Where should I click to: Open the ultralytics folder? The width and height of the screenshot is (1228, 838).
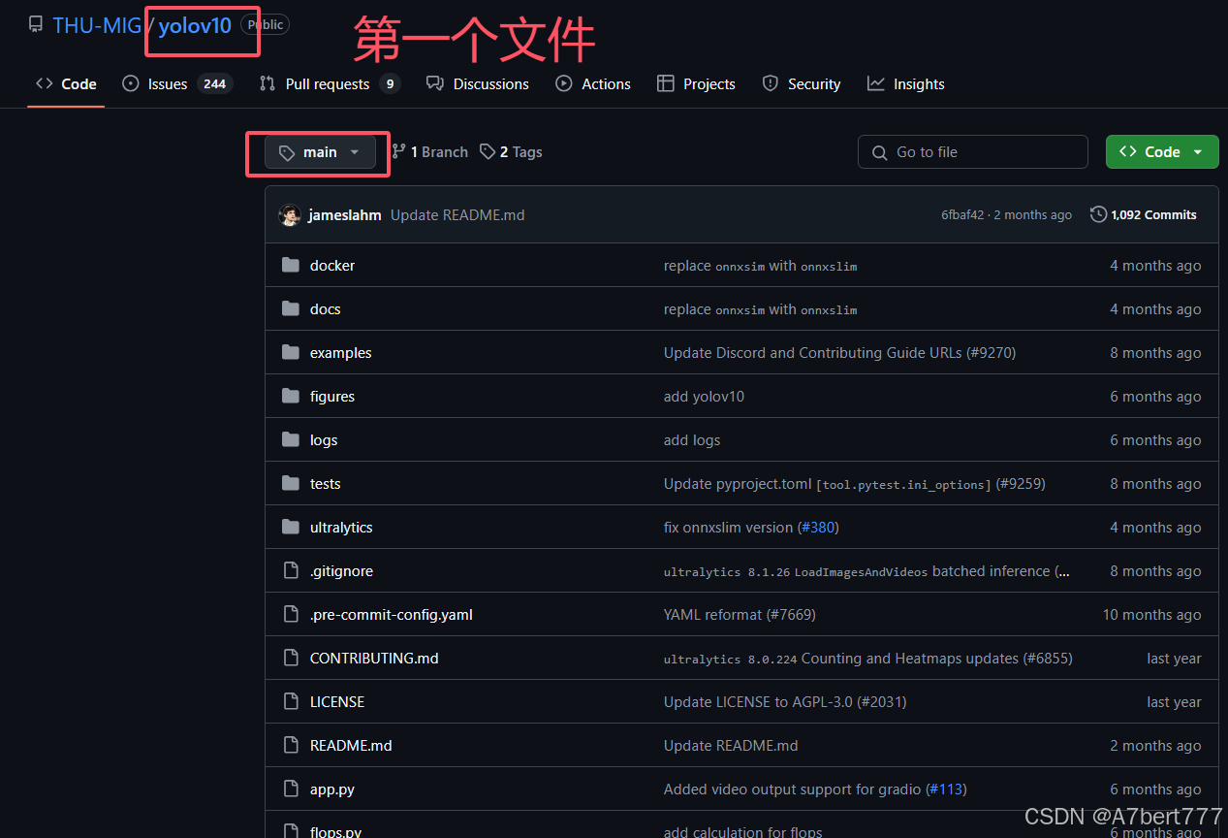(x=341, y=528)
